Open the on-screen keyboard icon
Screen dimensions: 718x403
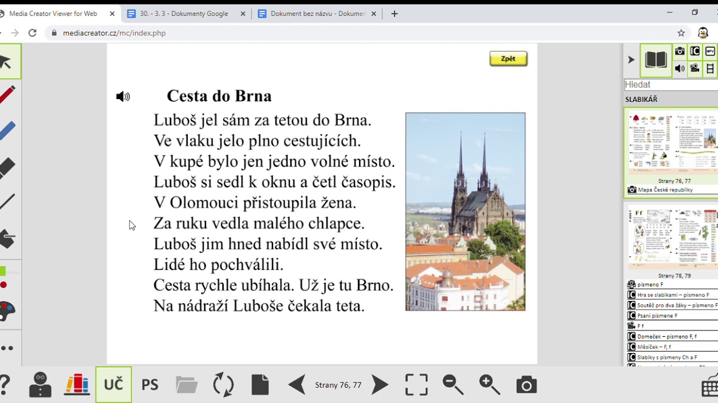pos(710,386)
